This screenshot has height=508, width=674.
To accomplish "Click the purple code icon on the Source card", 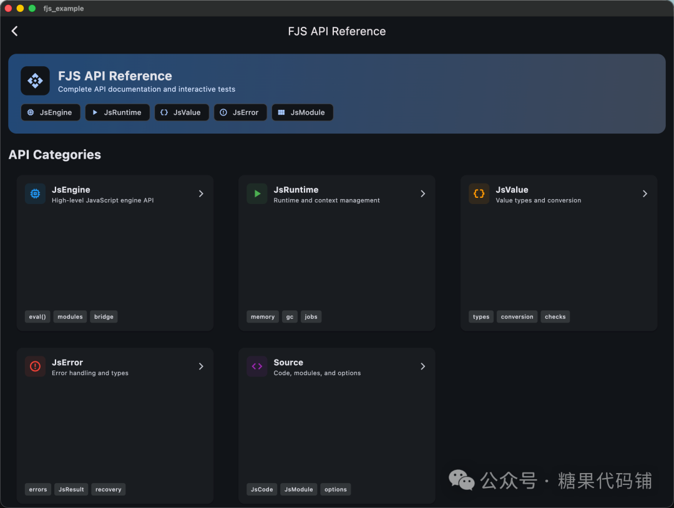I will [x=257, y=366].
